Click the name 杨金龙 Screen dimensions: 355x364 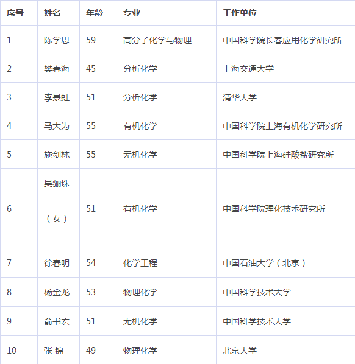(x=57, y=292)
